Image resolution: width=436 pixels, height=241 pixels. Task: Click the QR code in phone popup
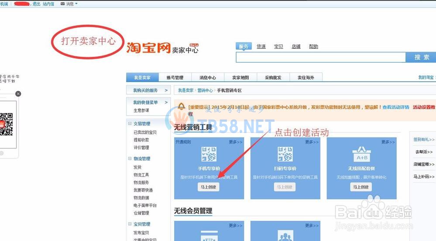[7, 124]
